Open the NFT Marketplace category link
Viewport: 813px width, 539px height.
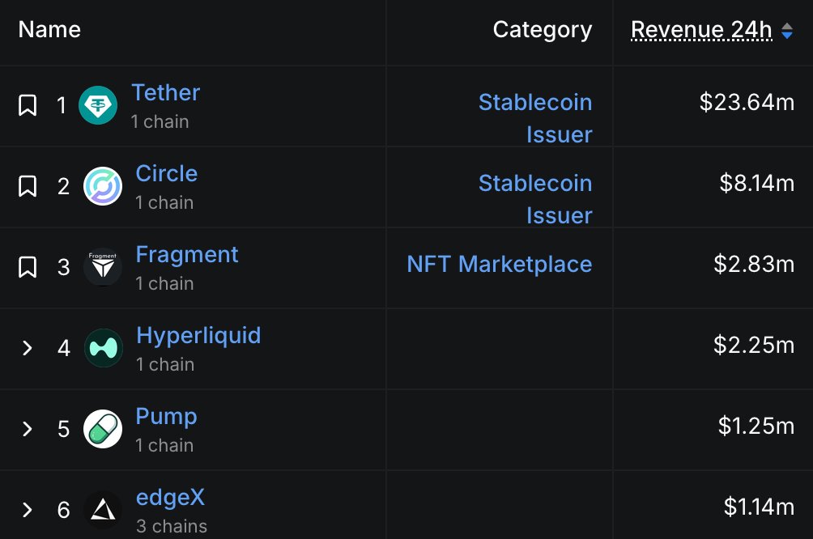click(500, 265)
